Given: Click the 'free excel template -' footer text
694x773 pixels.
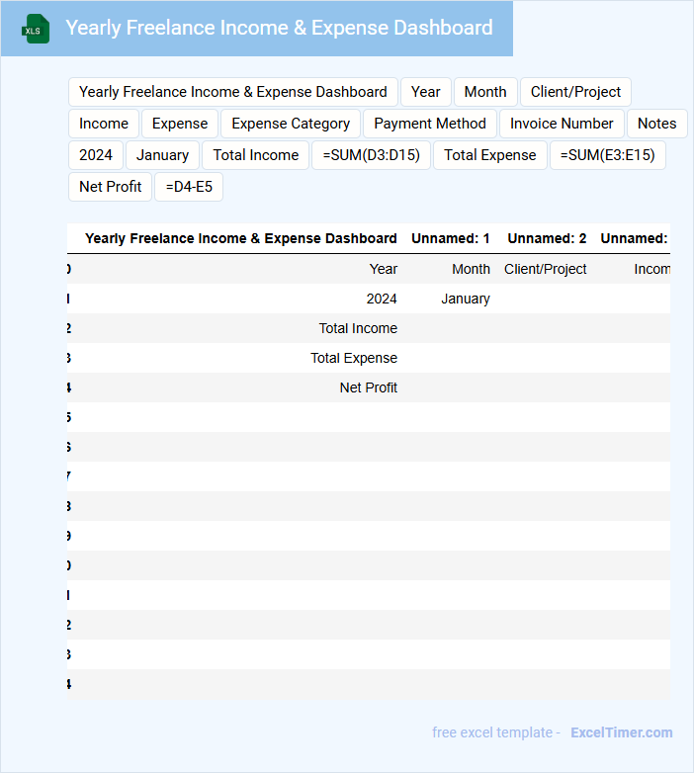Looking at the screenshot, I should [x=496, y=732].
